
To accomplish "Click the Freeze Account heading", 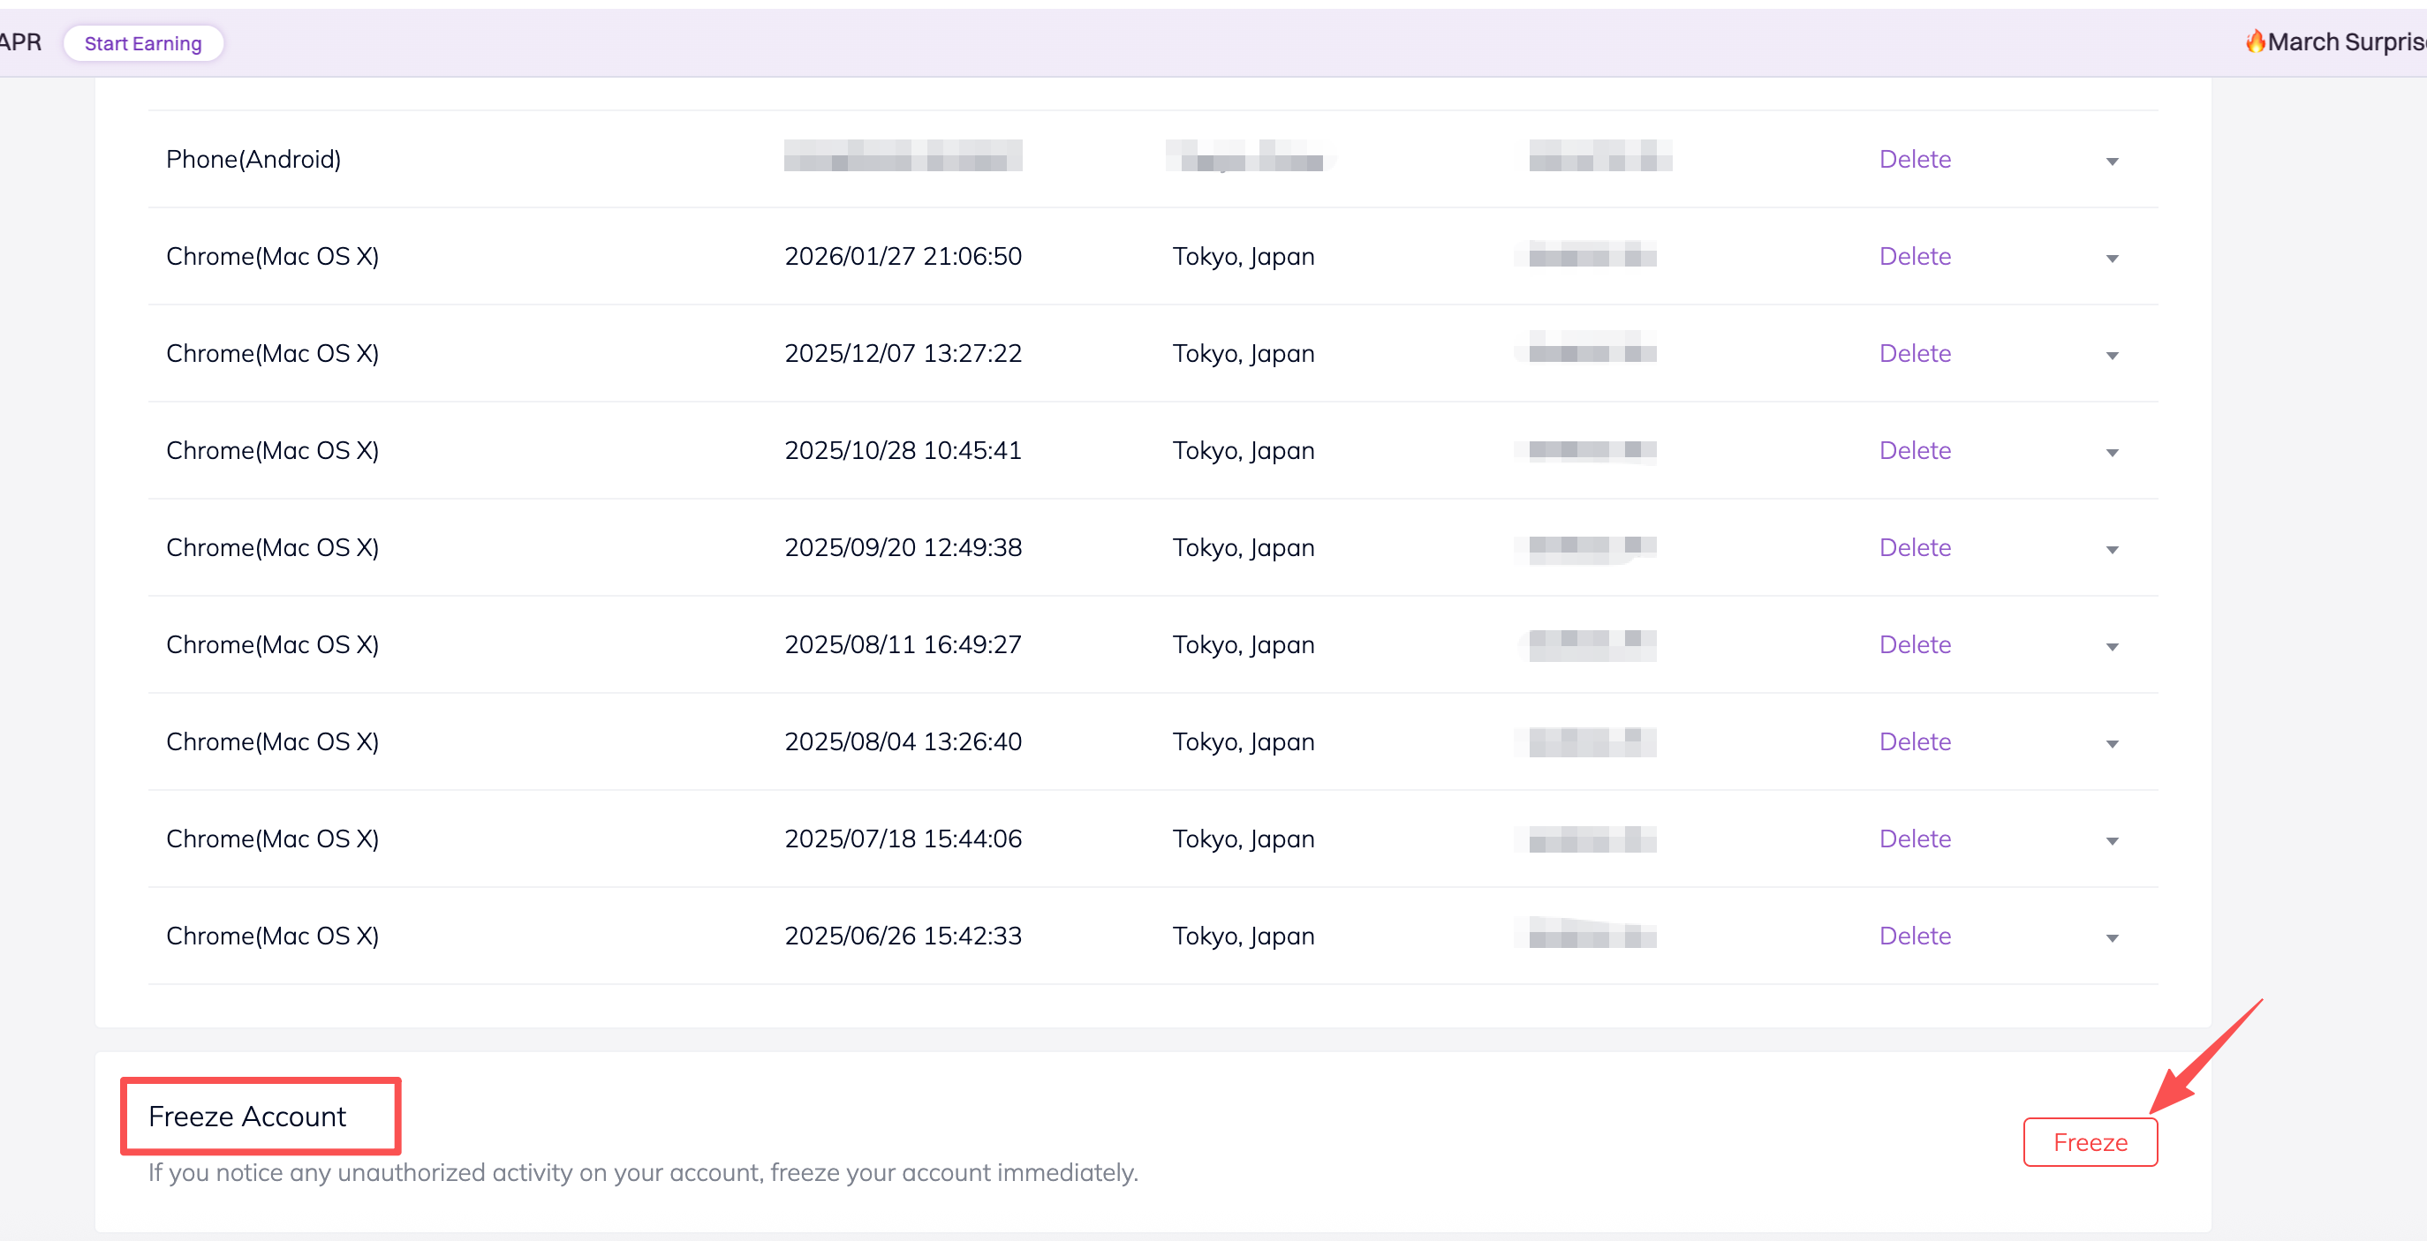I will point(246,1116).
